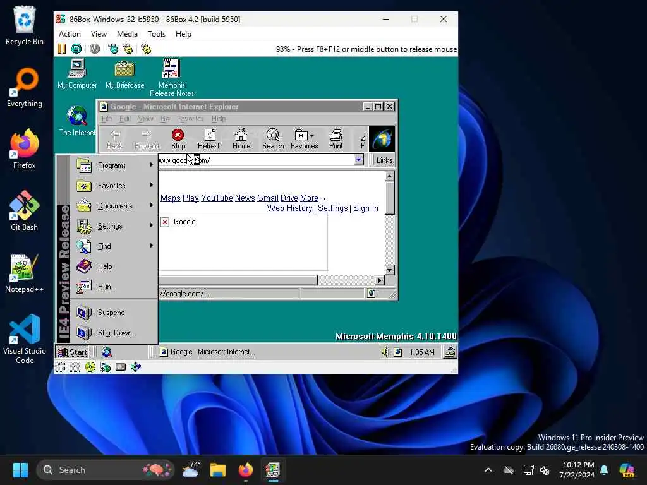Open the Gmail link on Google page

coord(268,198)
